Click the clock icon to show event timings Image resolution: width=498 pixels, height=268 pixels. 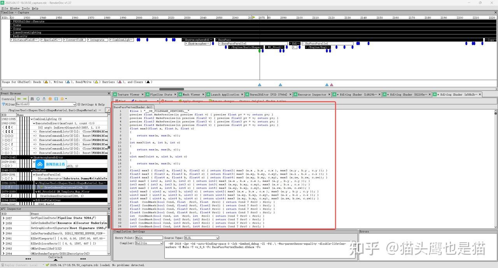point(38,99)
